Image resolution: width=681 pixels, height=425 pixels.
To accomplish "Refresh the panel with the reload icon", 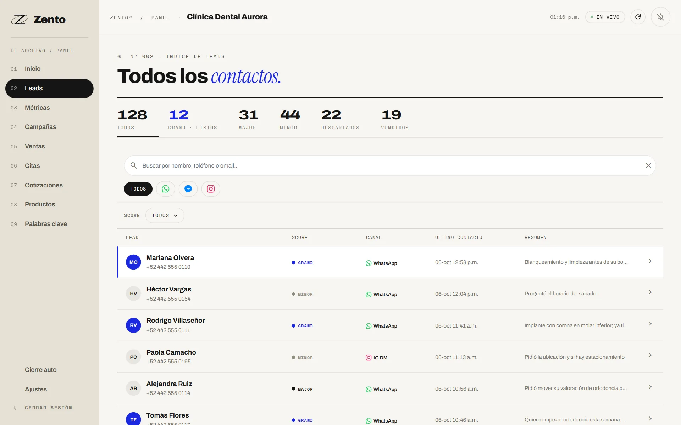I will (x=638, y=17).
